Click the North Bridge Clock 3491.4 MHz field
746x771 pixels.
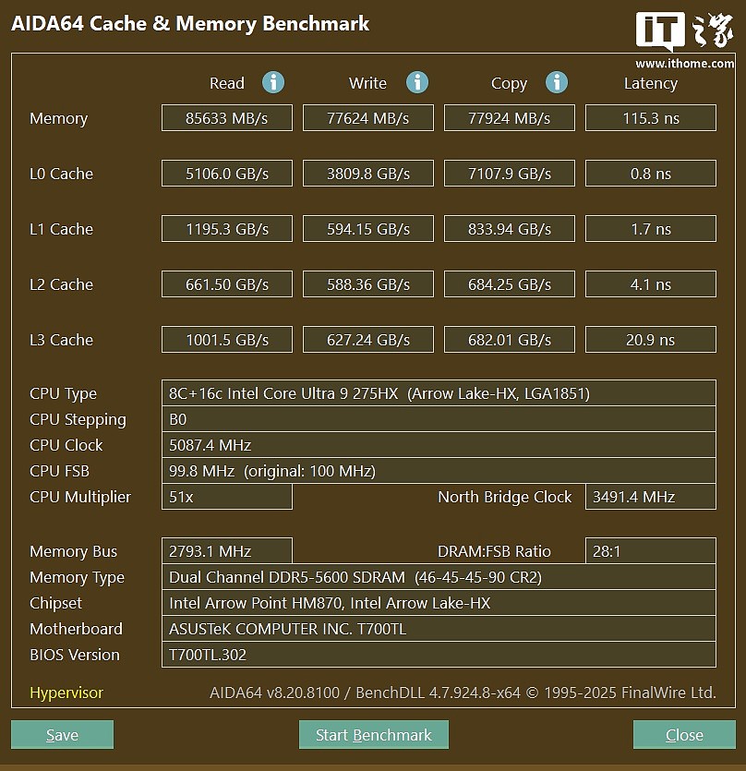(651, 497)
